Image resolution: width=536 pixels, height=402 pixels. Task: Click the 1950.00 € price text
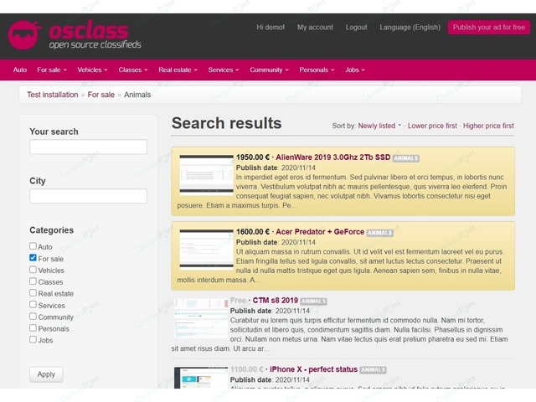click(x=253, y=157)
